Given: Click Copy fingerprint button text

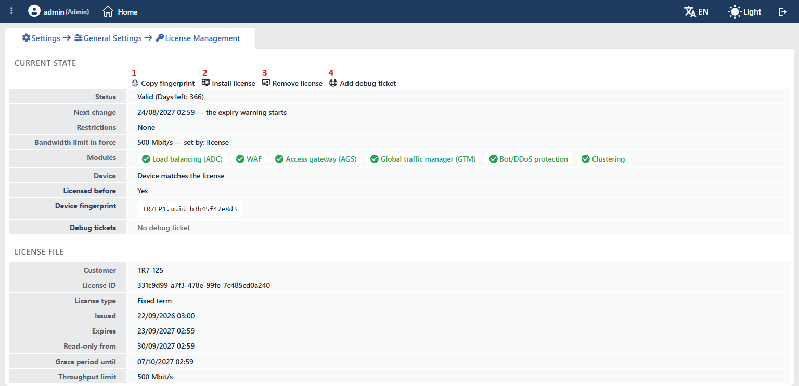Looking at the screenshot, I should pyautogui.click(x=167, y=83).
